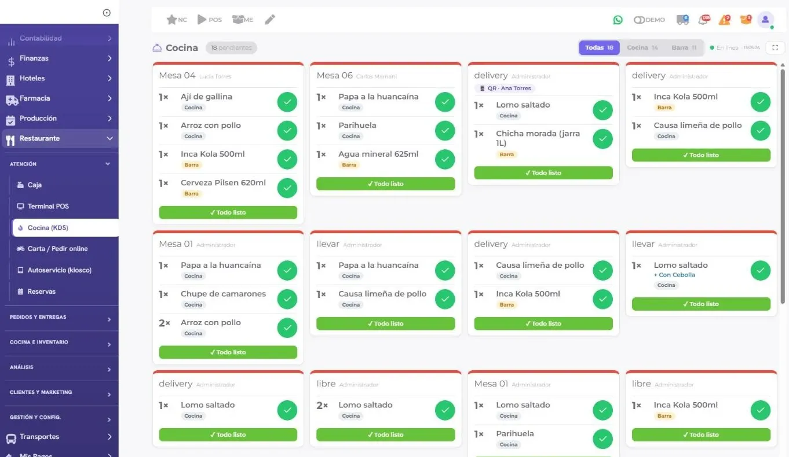Expand the Producción menu
Screen dimensions: 789x457
tap(59, 119)
